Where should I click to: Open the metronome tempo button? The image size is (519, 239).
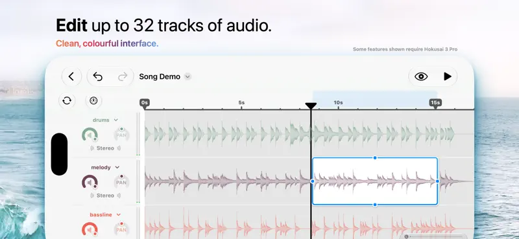click(x=93, y=100)
